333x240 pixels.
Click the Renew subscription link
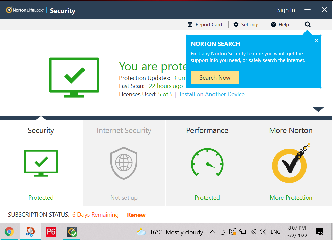coord(136,215)
